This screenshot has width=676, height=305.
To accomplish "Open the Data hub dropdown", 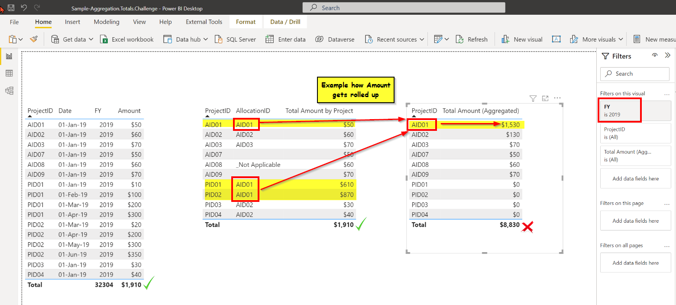I will tap(205, 39).
